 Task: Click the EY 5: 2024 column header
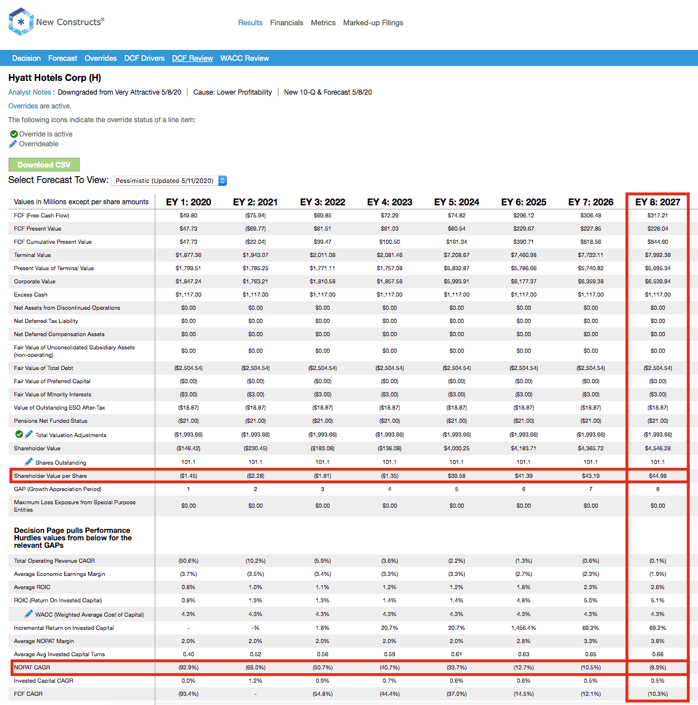coord(457,202)
